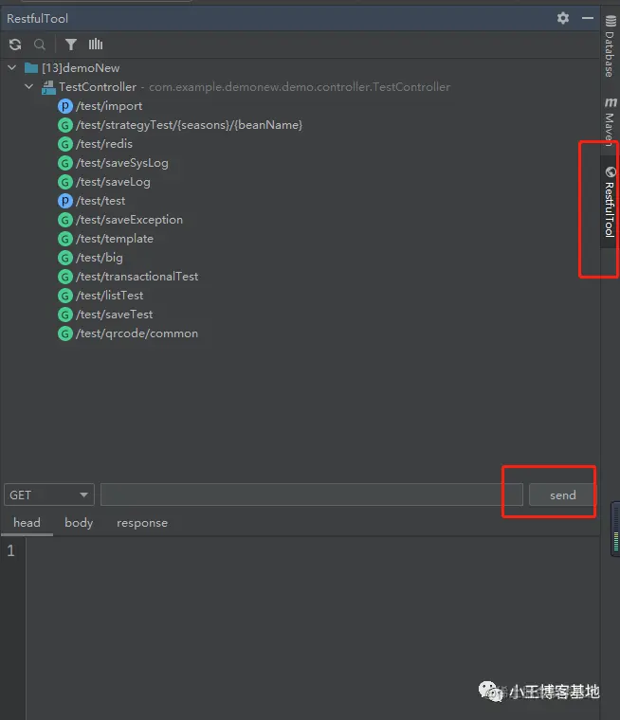Image resolution: width=620 pixels, height=720 pixels.
Task: Select the /test/transactionalTest endpoint
Action: pos(137,277)
